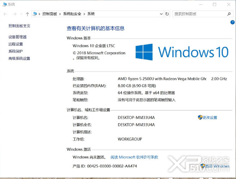Click the computer icon in the address bar
The height and width of the screenshot is (179, 236).
point(35,14)
